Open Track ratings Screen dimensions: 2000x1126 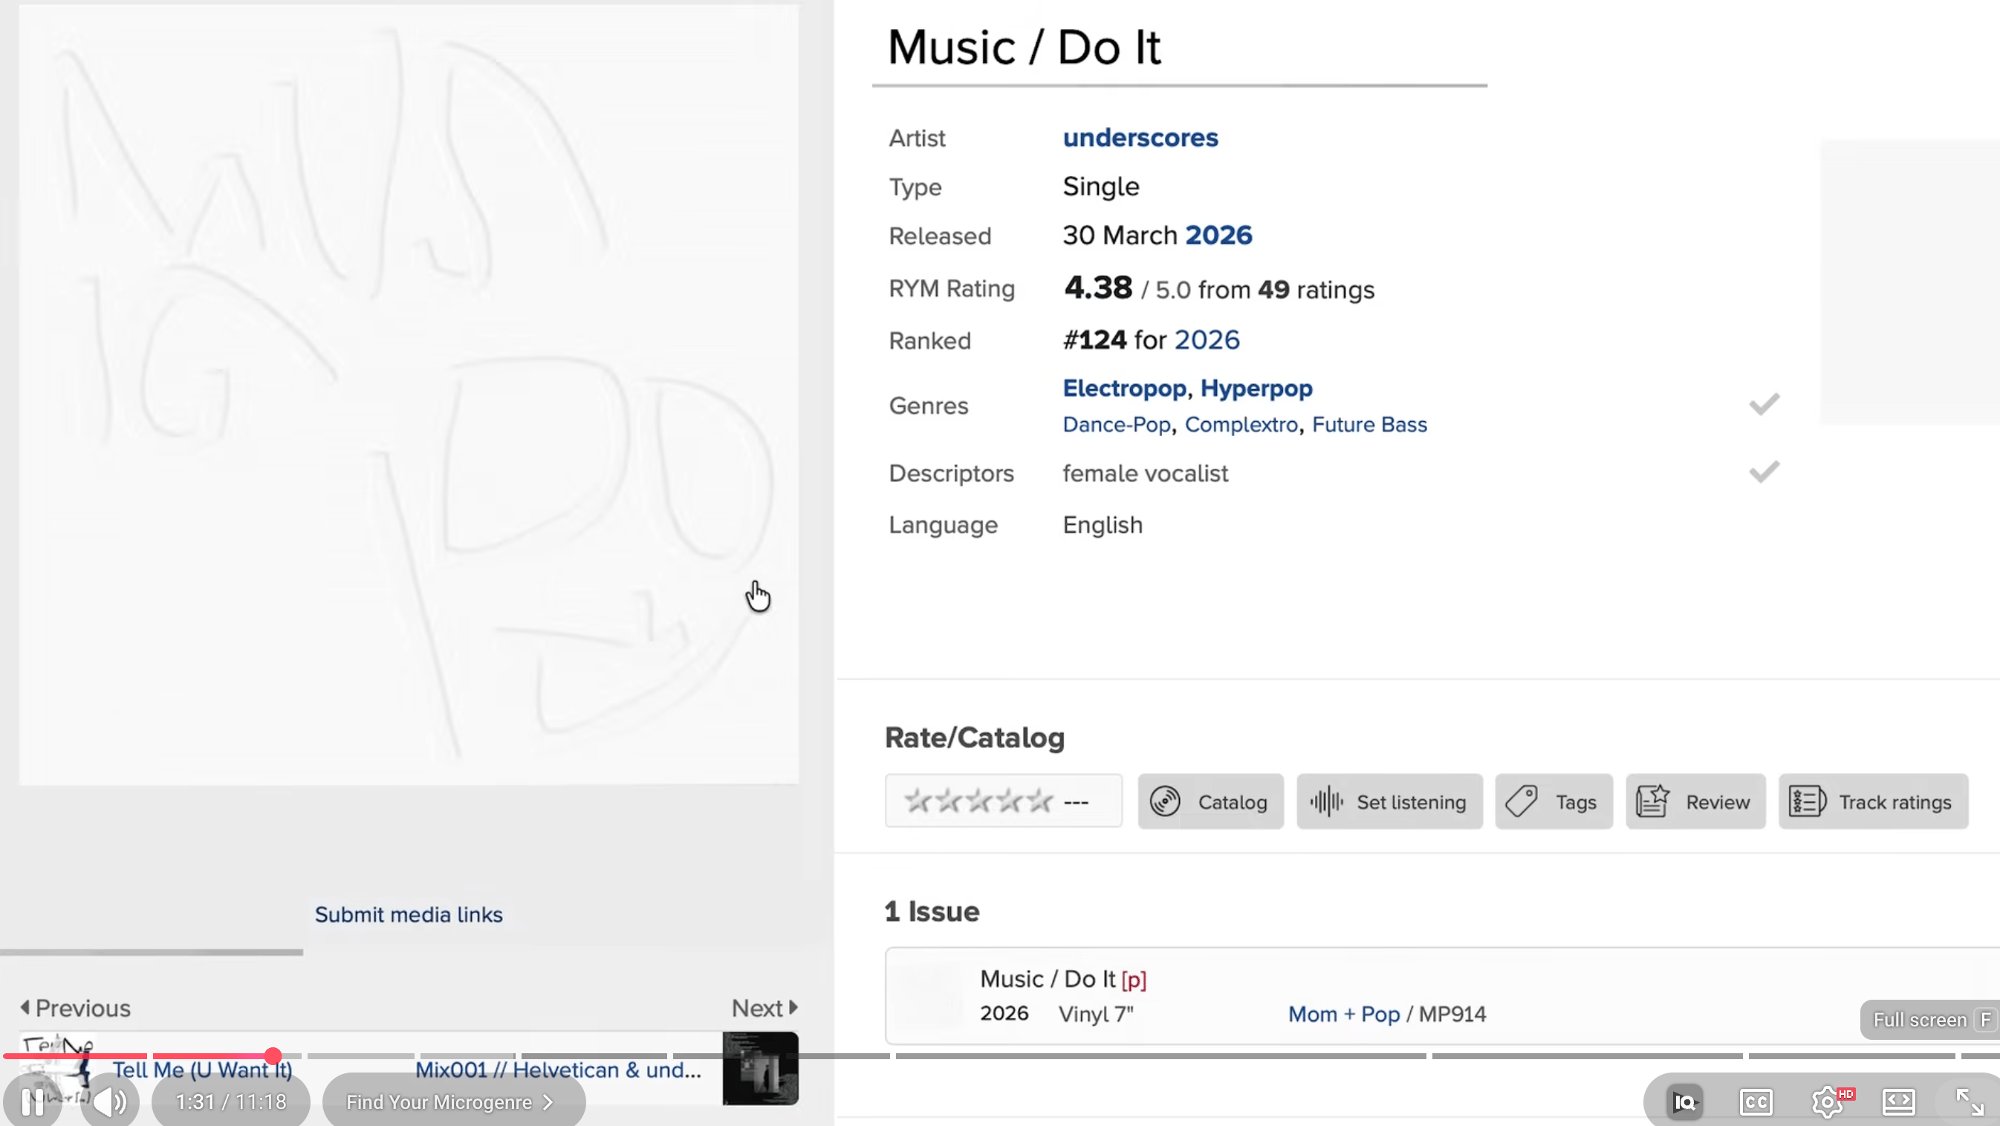[1873, 801]
